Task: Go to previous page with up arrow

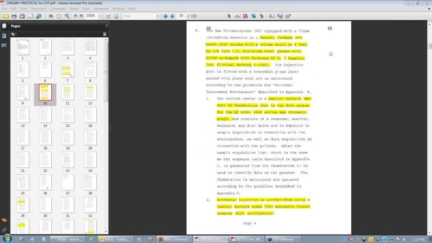Action: tap(165, 16)
